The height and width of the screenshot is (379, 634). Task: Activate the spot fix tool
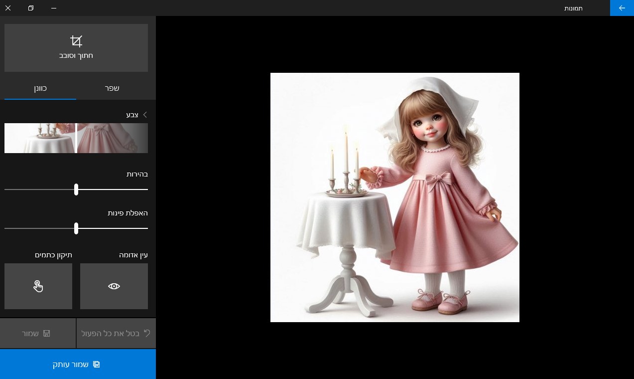(x=38, y=286)
